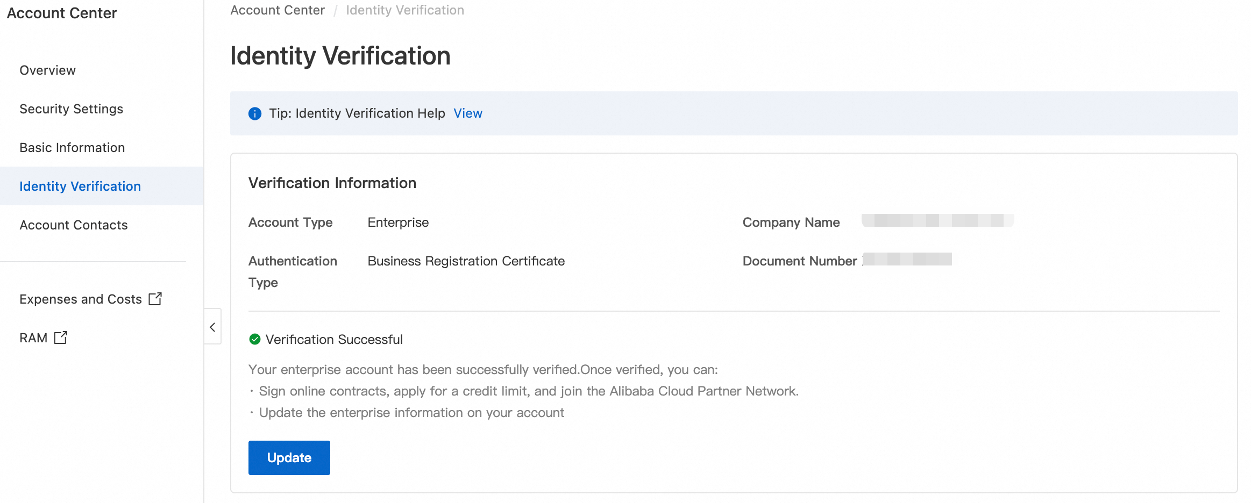1251x503 pixels.
Task: Select Basic Information menu item
Action: coord(72,148)
